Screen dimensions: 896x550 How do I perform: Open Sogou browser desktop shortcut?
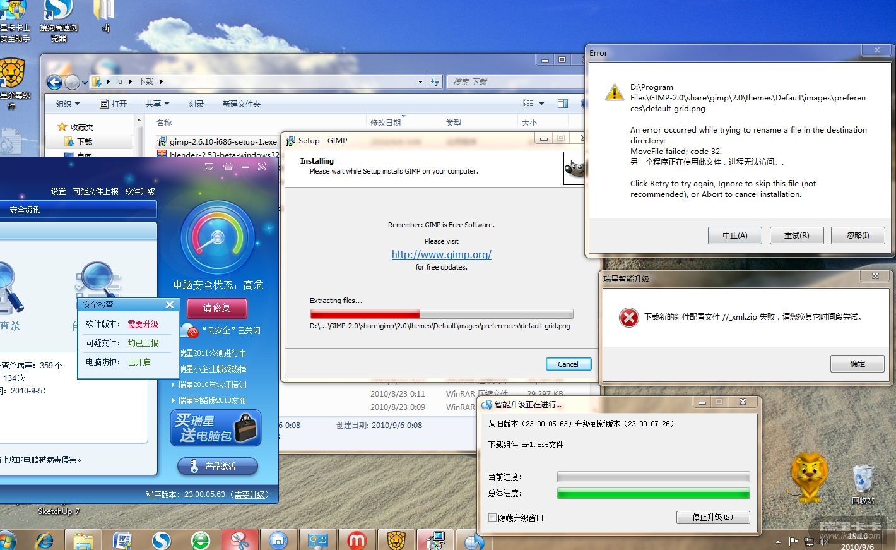tap(57, 20)
